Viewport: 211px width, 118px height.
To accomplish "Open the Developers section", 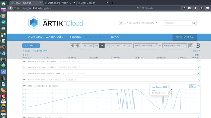I will coord(184,37).
